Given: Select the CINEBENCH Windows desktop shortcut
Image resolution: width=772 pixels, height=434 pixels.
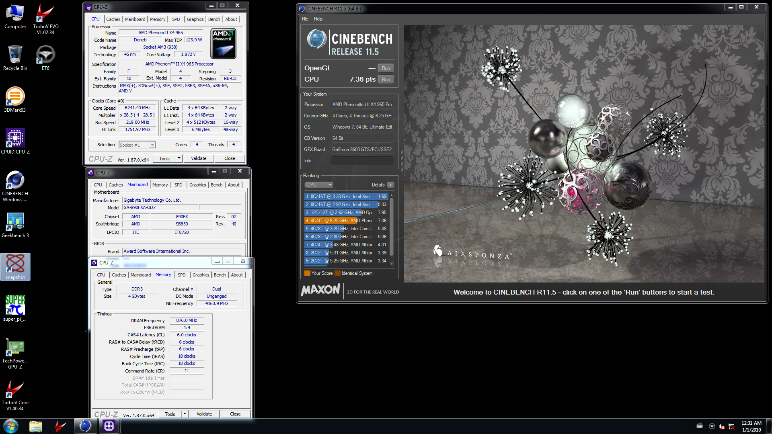Looking at the screenshot, I should click(15, 186).
